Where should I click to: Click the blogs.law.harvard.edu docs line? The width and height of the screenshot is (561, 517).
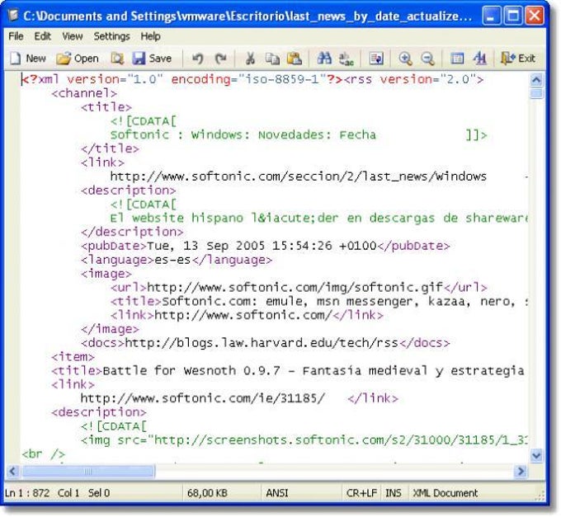(265, 343)
